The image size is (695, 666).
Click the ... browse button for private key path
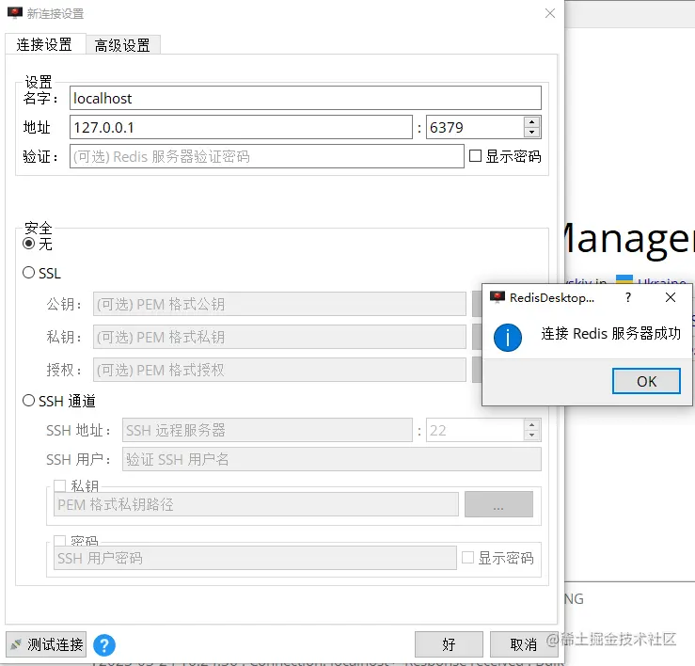498,504
